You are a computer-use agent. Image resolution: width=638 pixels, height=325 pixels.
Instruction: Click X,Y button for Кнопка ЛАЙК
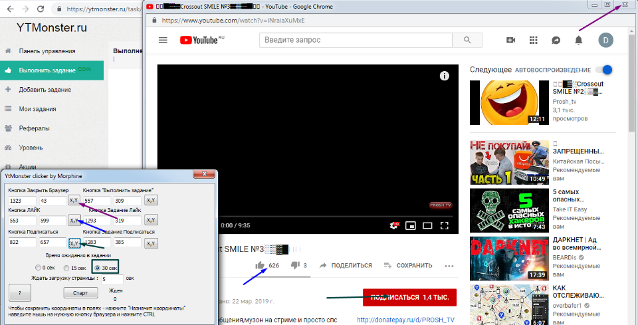coord(74,220)
